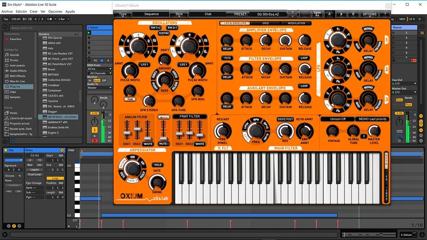Screen dimensions: 427x240
Task: Open the Clips browser category
Action: point(13,92)
